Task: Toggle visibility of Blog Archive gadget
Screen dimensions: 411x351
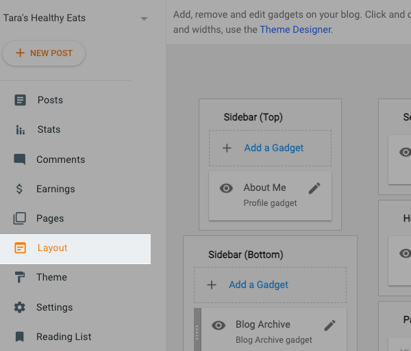Action: pos(219,325)
